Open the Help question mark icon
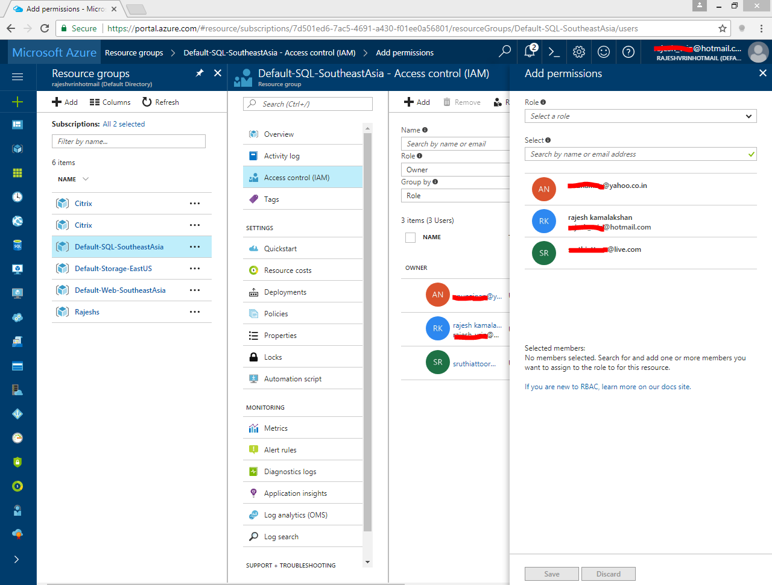Viewport: 772px width, 585px height. point(628,52)
